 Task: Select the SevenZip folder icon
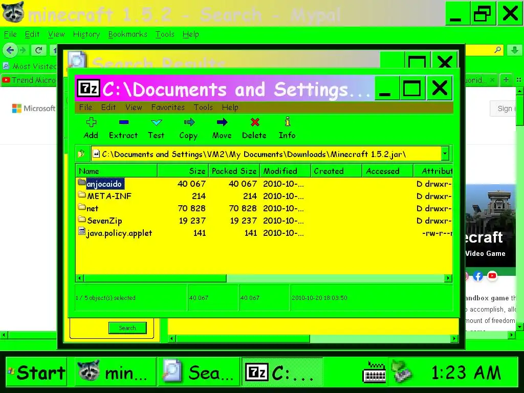click(82, 219)
